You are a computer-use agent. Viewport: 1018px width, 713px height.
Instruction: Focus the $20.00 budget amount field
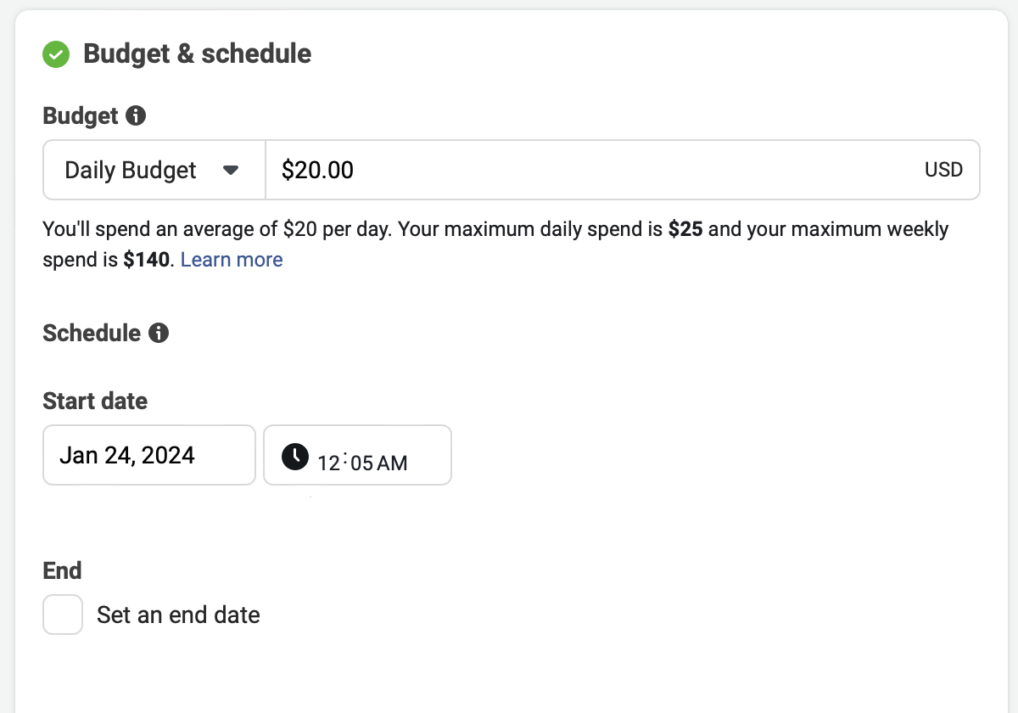pyautogui.click(x=623, y=170)
